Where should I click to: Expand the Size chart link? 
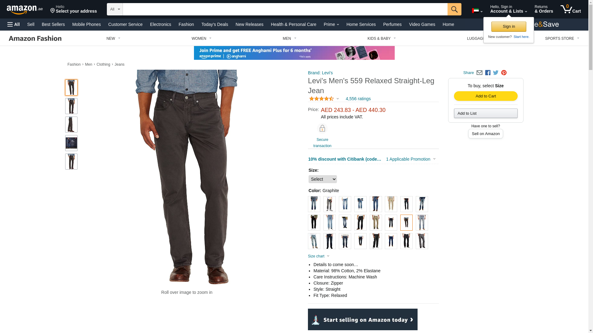coord(319,256)
